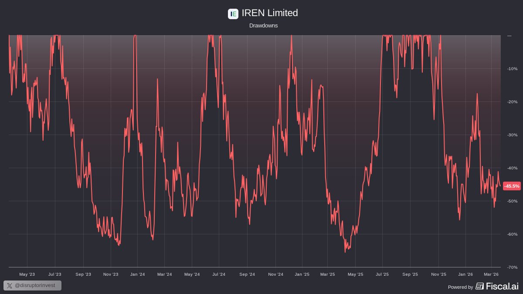This screenshot has width=523, height=294.
Task: Click the IREN Limited logo icon
Action: coord(233,14)
